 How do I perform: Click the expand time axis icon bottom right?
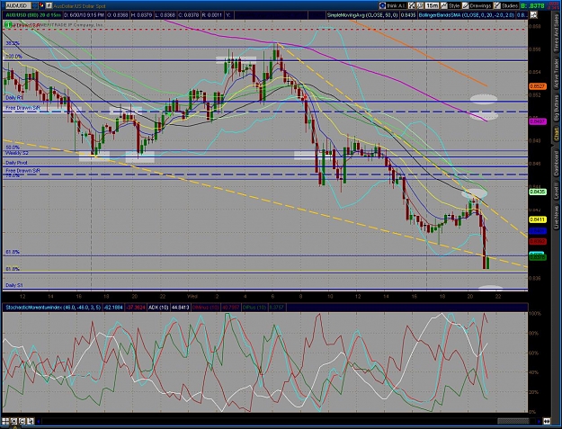(x=547, y=422)
